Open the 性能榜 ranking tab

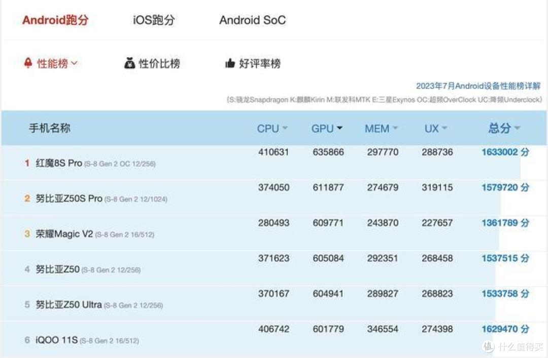click(x=52, y=63)
